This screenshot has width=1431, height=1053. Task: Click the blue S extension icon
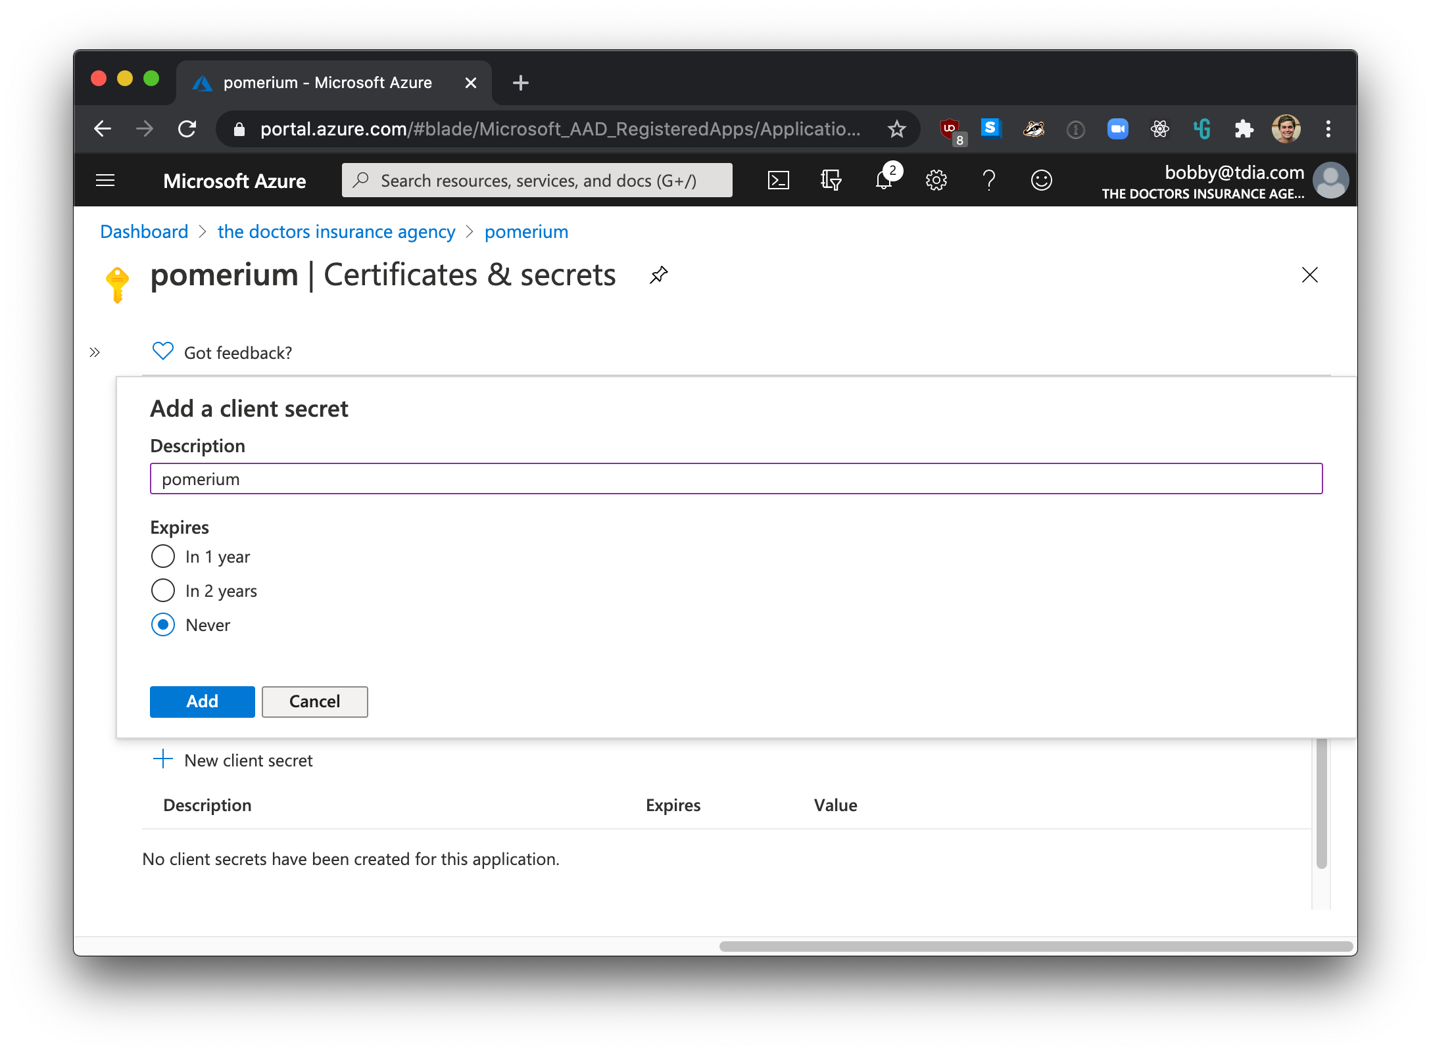pyautogui.click(x=990, y=128)
